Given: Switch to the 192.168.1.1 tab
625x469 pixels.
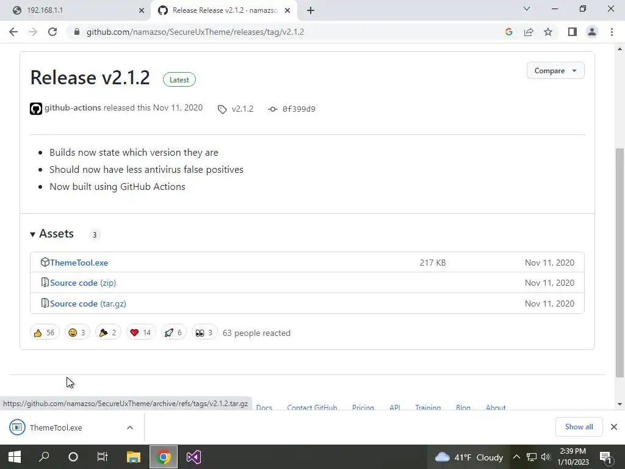Looking at the screenshot, I should click(75, 10).
